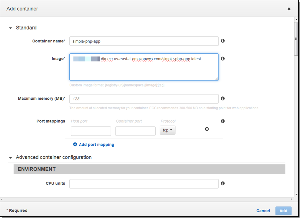Click info icon beside Image field
This screenshot has width=302, height=220.
(223, 59)
